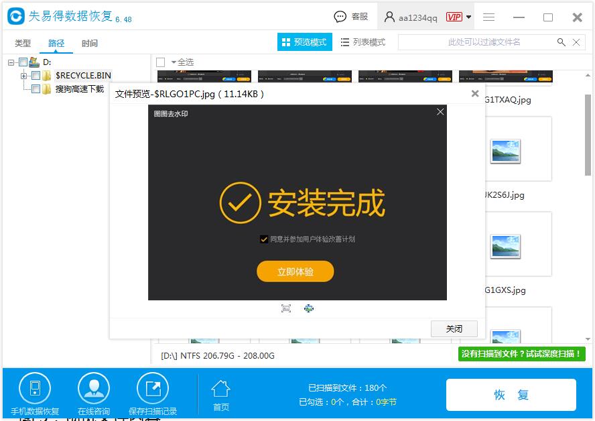The height and width of the screenshot is (421, 595).
Task: Click the fit-to-window preview icon
Action: click(286, 308)
